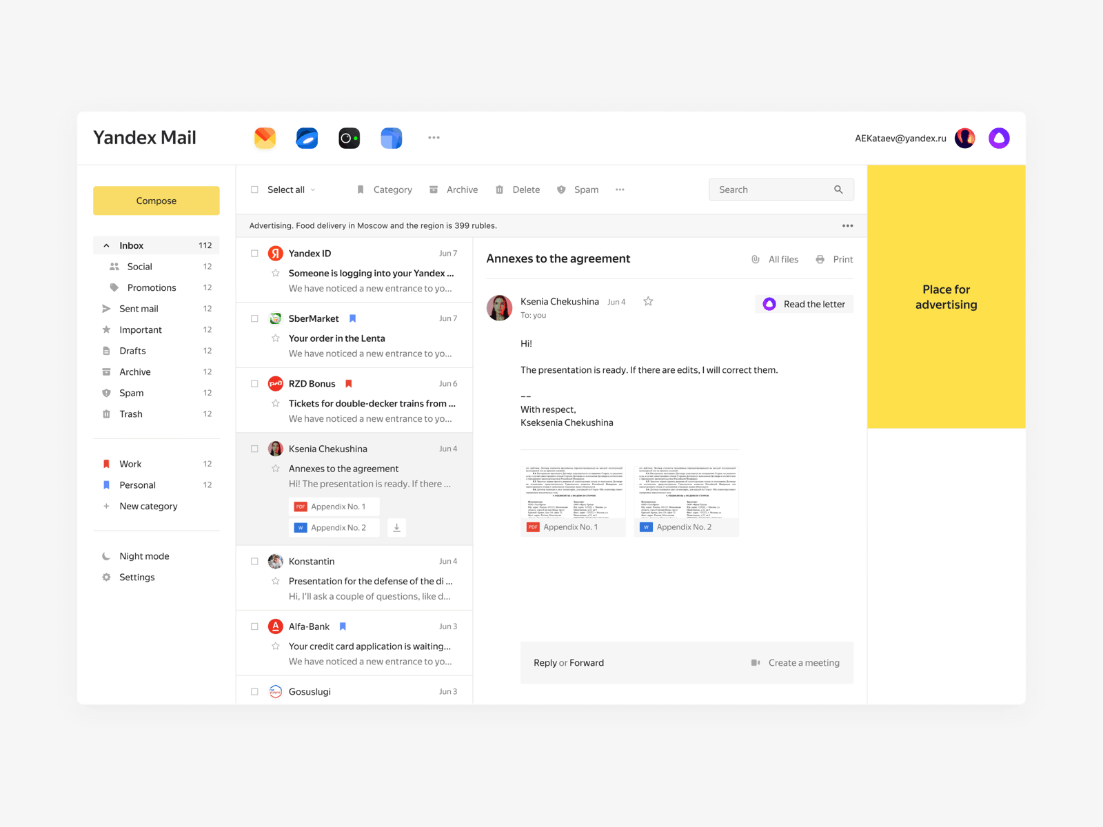Click the Place for advertising banner

pyautogui.click(x=947, y=296)
